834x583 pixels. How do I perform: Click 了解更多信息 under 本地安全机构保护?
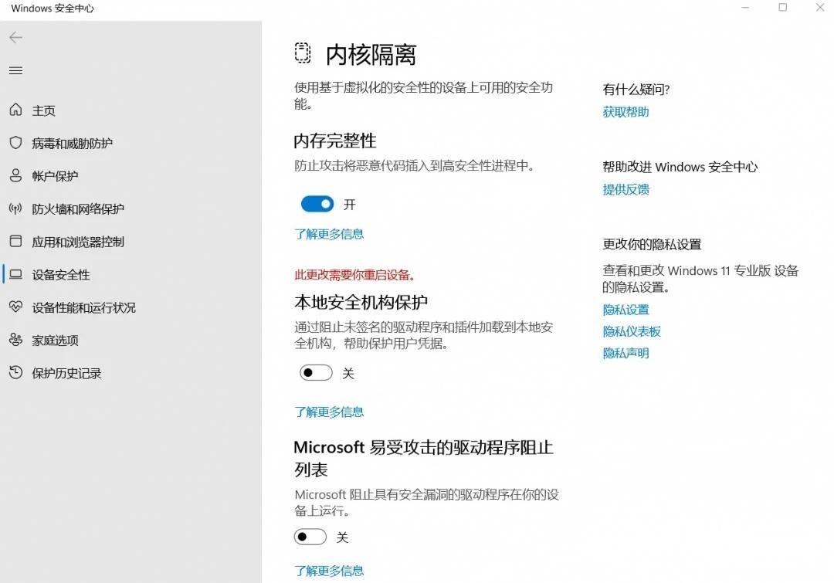click(x=329, y=412)
